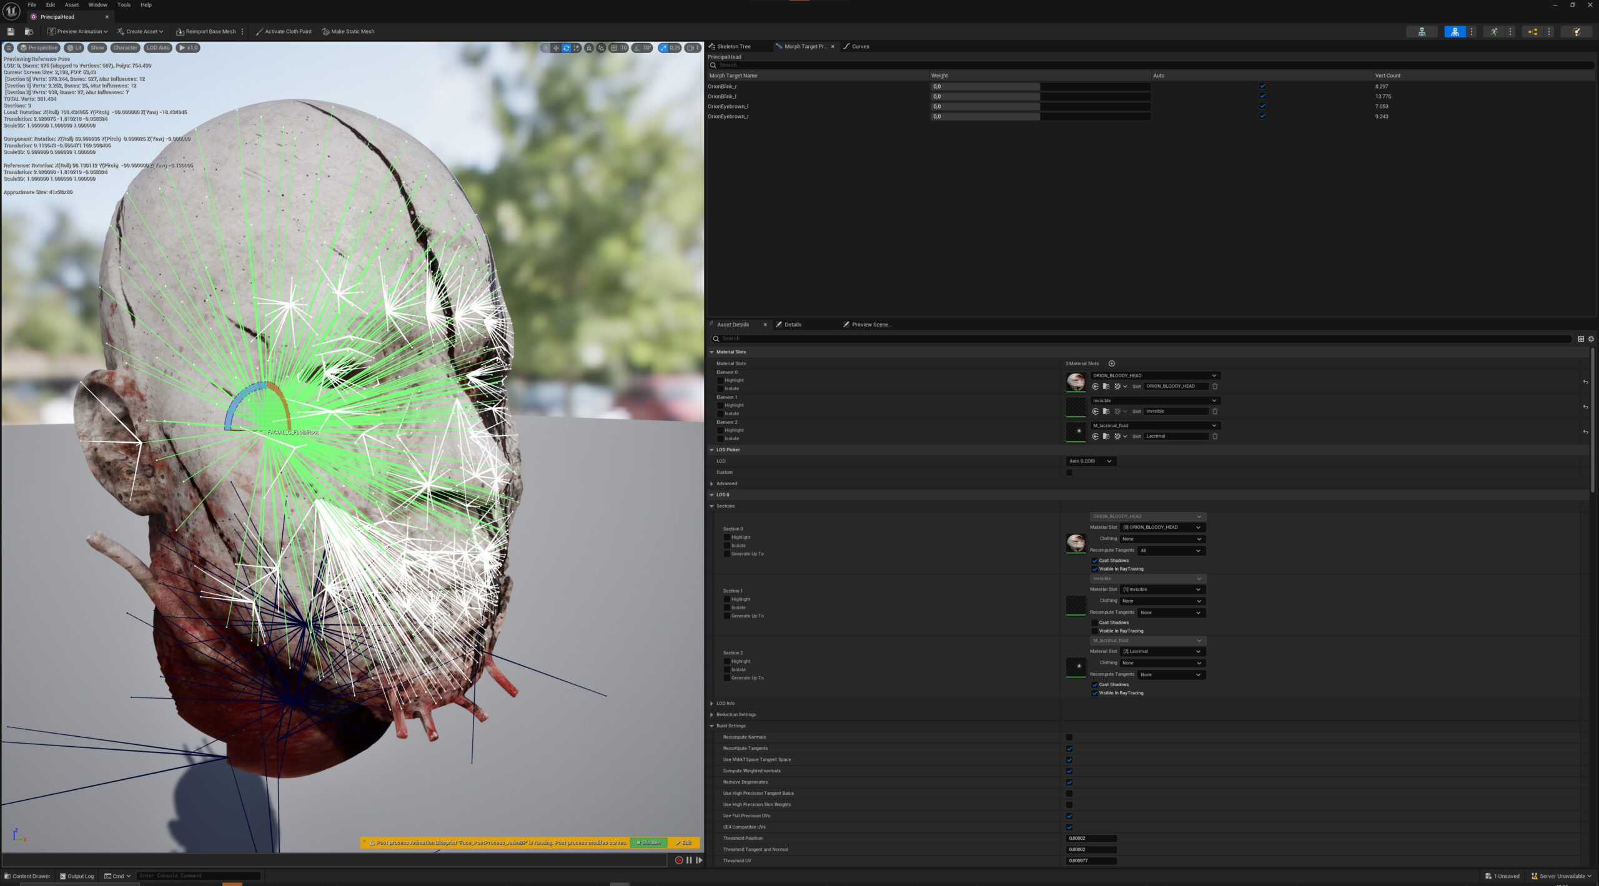Switch to the Skeleton Tree tab
Viewport: 1599px width, 886px height.
click(733, 46)
